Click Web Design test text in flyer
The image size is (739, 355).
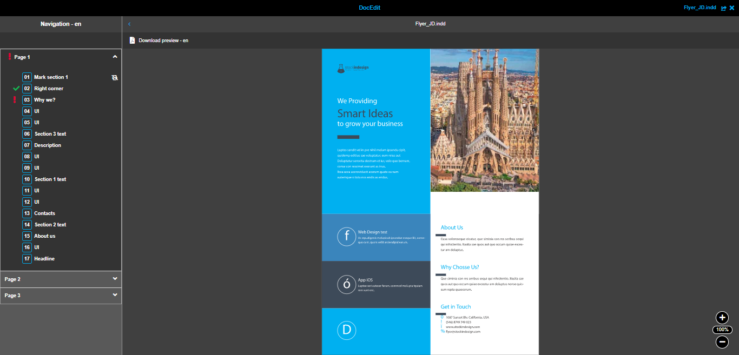point(373,232)
